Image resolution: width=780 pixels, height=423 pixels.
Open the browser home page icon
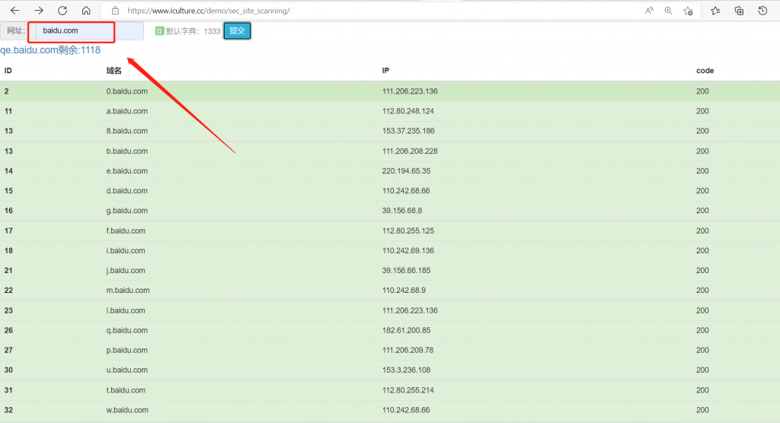tap(86, 11)
